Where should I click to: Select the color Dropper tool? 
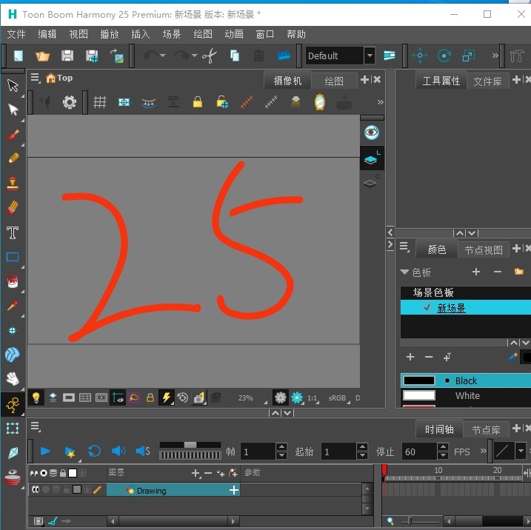point(13,306)
